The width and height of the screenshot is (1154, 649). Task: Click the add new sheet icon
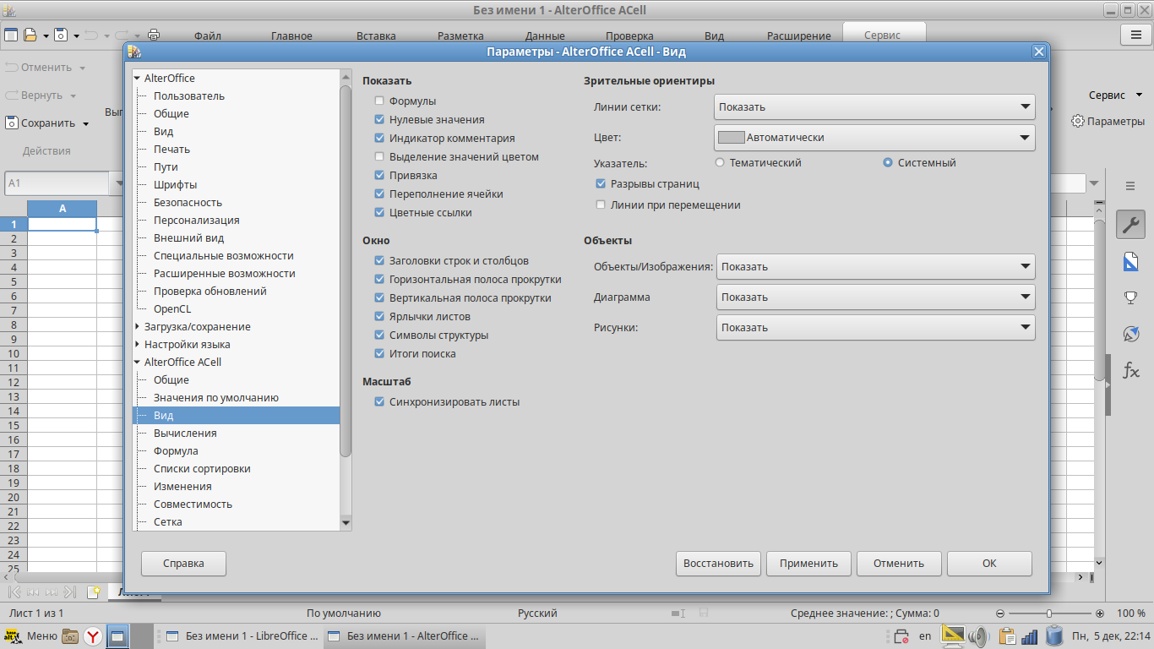pyautogui.click(x=93, y=592)
